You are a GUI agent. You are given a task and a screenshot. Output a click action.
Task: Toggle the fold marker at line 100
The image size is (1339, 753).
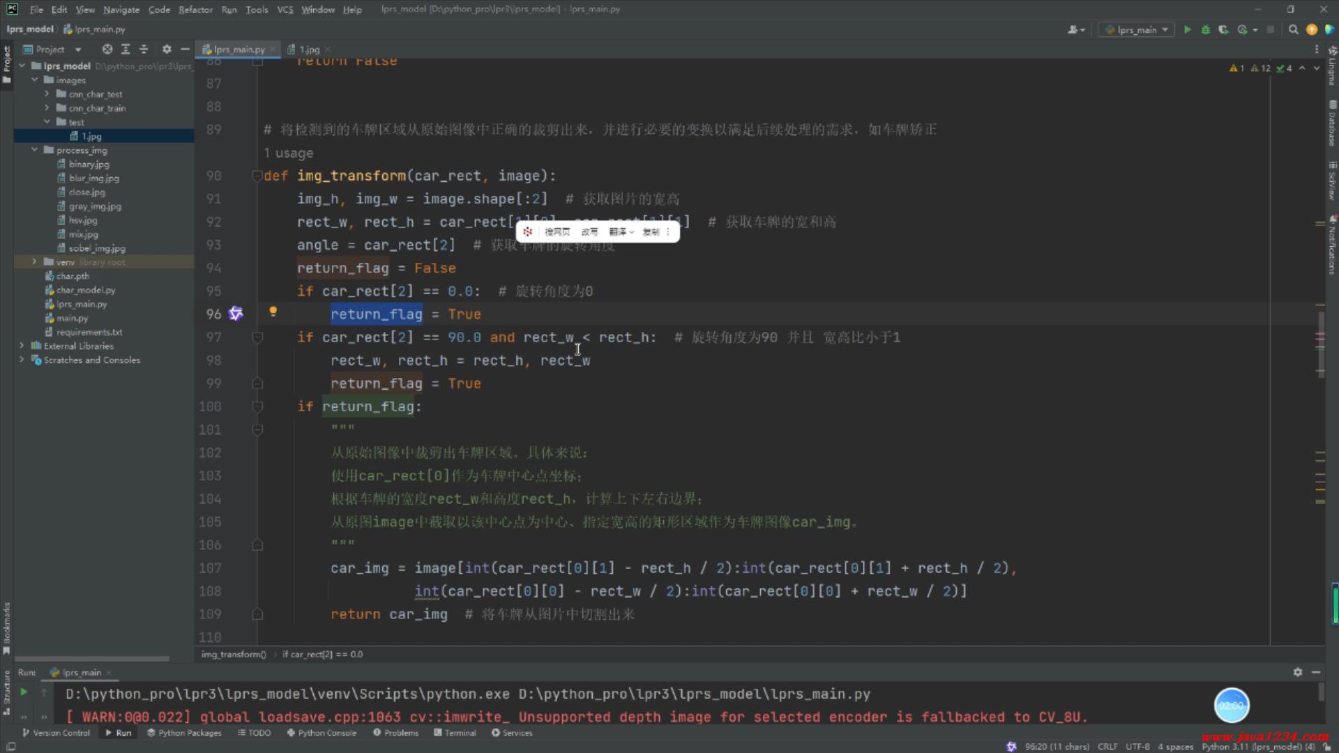257,406
